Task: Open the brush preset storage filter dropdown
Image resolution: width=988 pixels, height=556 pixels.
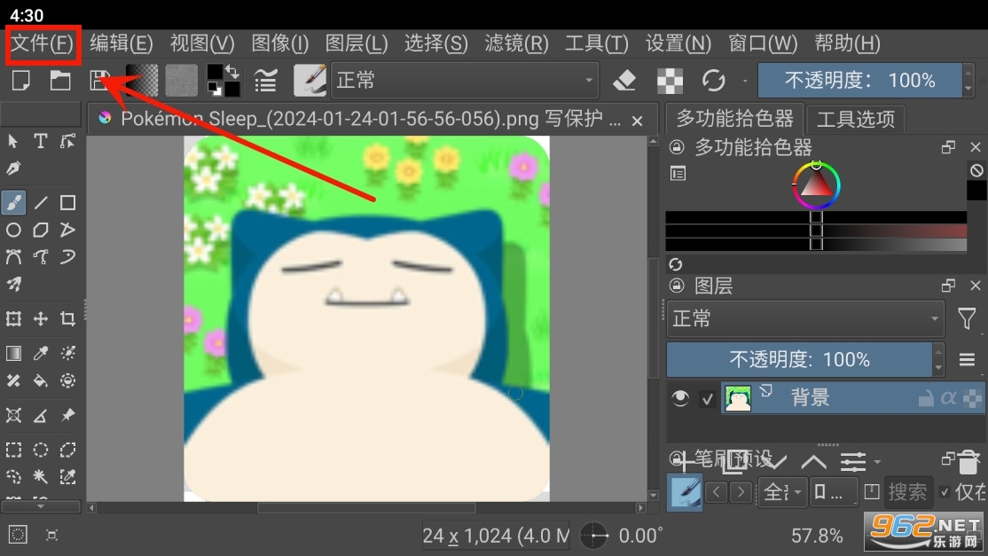Action: coord(833,492)
